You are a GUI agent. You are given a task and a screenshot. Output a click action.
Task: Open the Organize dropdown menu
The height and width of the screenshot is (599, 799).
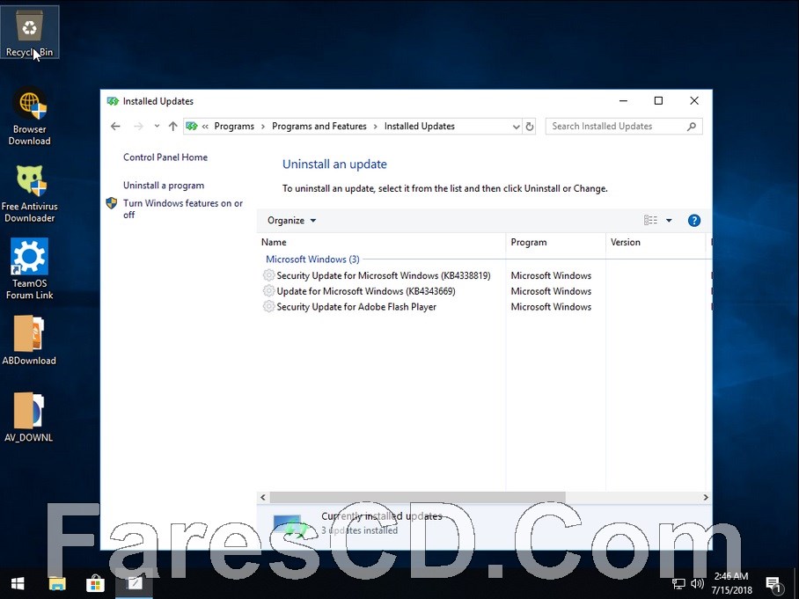tap(291, 221)
